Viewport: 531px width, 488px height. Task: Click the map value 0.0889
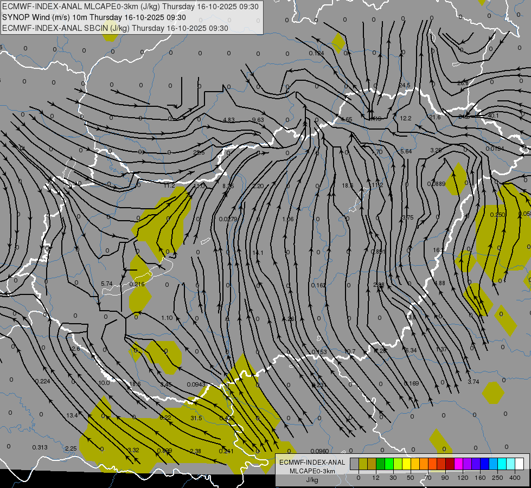pyautogui.click(x=436, y=184)
